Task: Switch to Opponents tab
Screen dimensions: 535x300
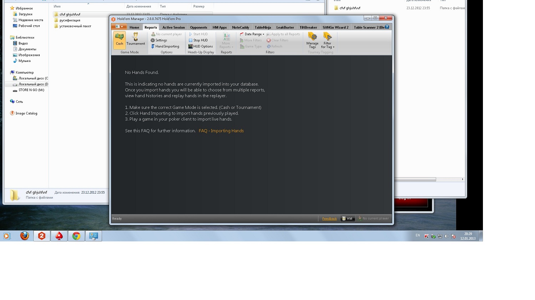Action: pos(199,27)
